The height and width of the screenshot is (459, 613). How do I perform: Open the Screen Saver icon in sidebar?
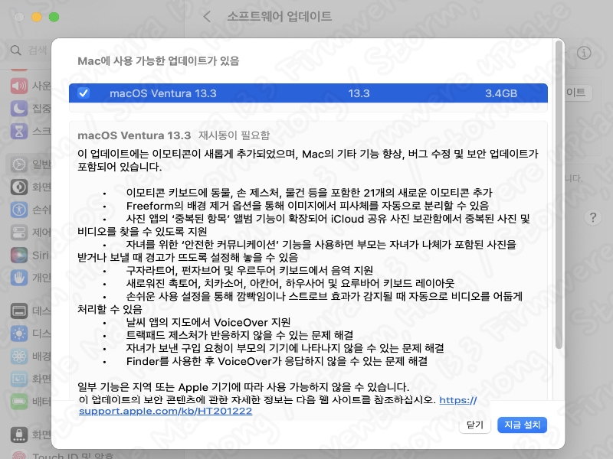[x=19, y=379]
